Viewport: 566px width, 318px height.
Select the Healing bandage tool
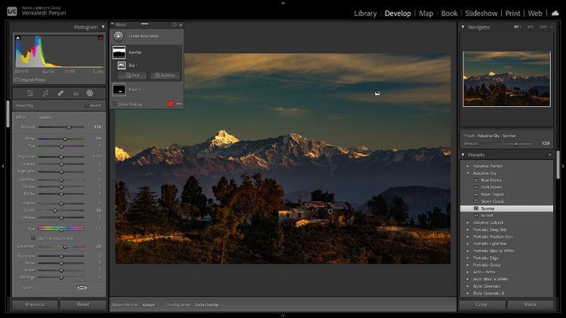tap(60, 93)
